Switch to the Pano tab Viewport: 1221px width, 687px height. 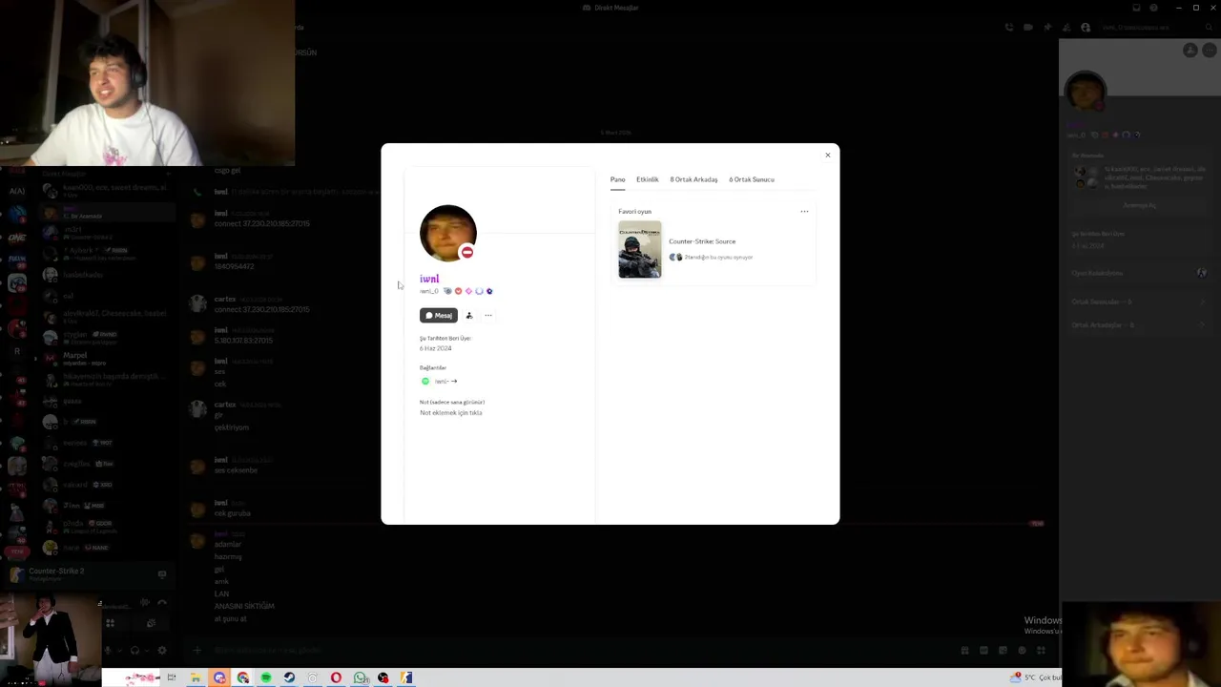[618, 179]
